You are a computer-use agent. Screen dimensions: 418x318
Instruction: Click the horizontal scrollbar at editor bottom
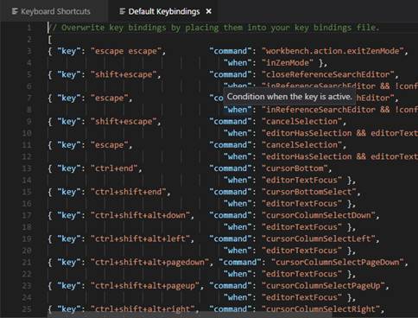click(x=190, y=315)
